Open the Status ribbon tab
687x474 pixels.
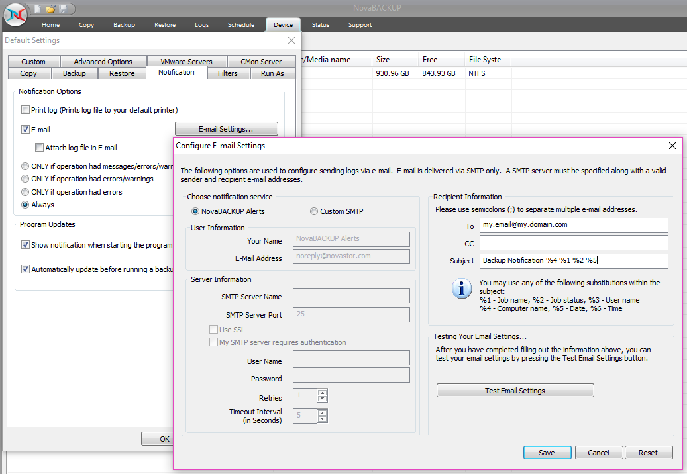point(320,25)
